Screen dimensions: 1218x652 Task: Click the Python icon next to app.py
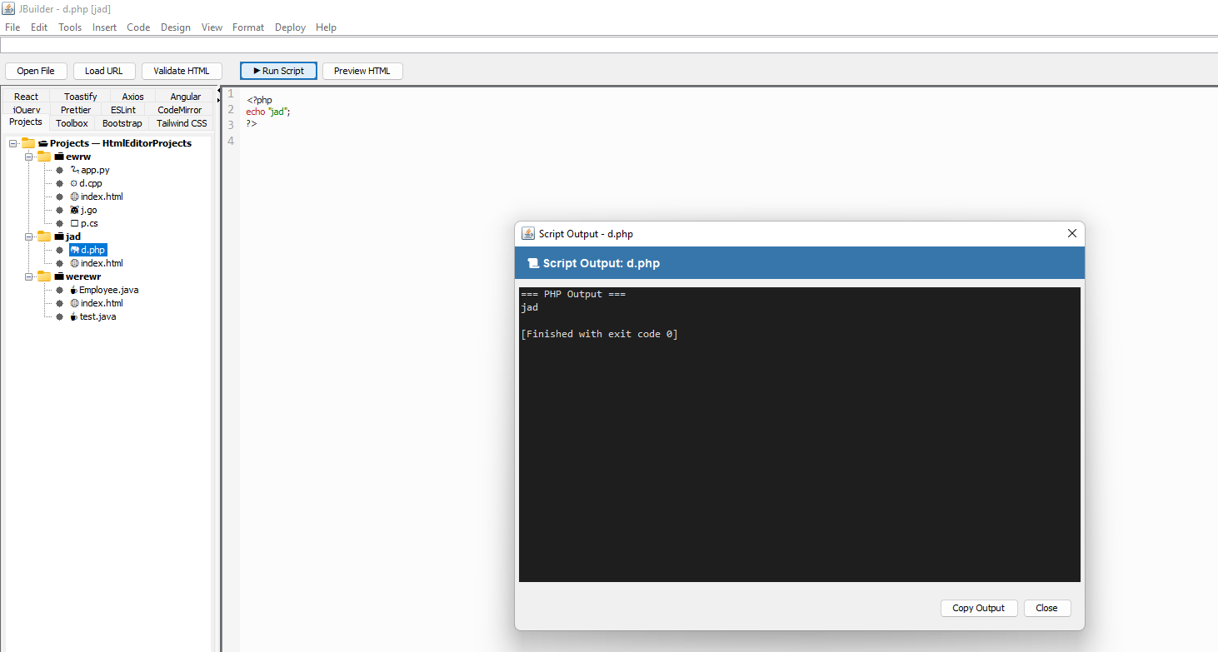click(74, 170)
